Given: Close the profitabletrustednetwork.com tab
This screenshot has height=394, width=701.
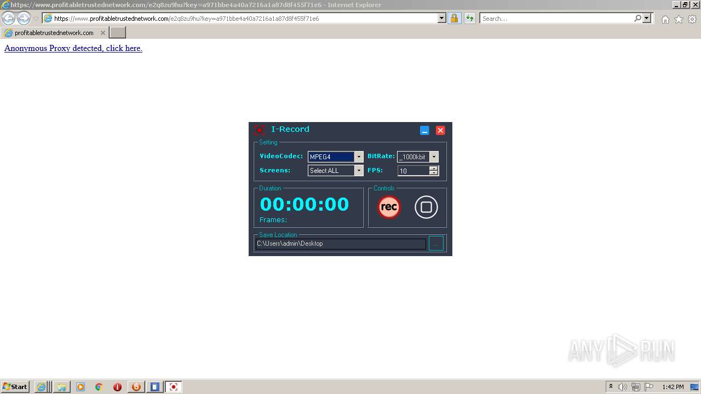Looking at the screenshot, I should click(102, 33).
